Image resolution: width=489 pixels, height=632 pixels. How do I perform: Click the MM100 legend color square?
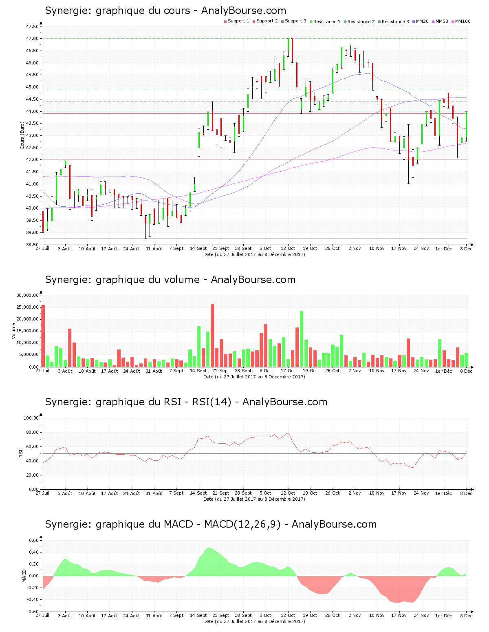click(453, 22)
